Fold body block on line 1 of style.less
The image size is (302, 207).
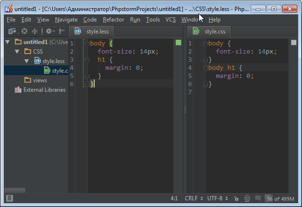point(87,44)
